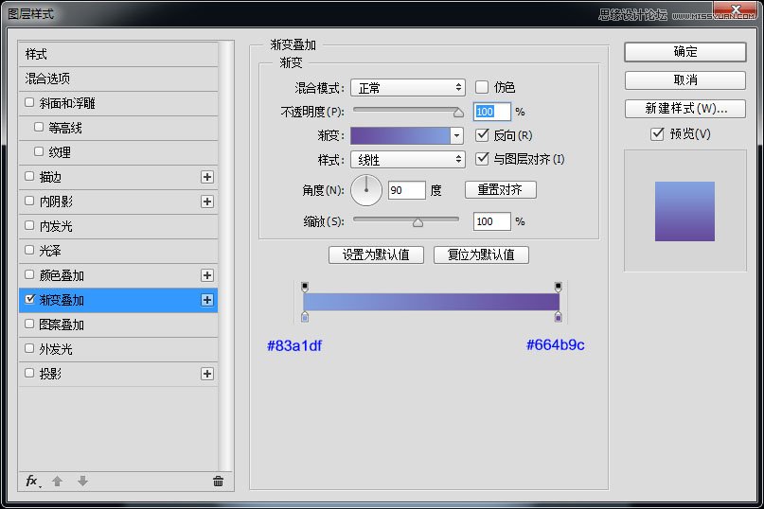The image size is (764, 509).
Task: Enable the 图案叠加 checkbox
Action: (x=29, y=324)
